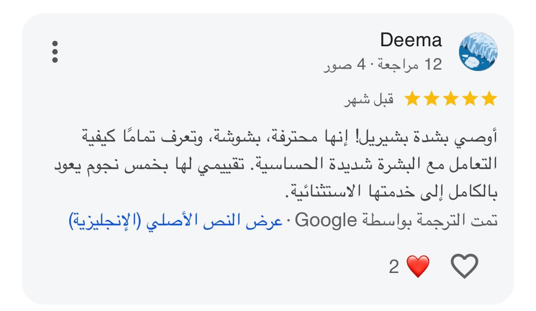536x311 pixels.
Task: Click the word Google in translation notice
Action: (326, 220)
